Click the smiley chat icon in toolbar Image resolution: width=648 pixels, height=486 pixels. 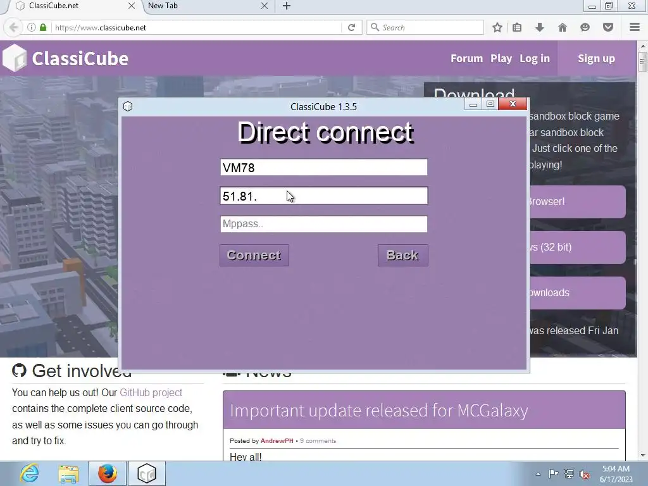coord(585,27)
